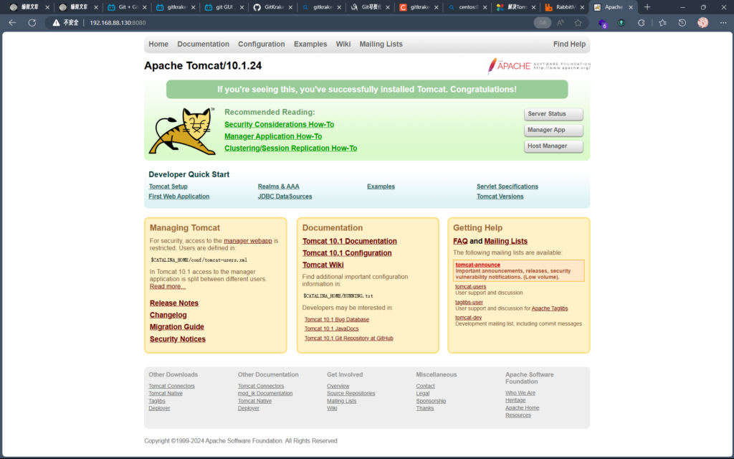Open the green circular extension icon
Image resolution: width=734 pixels, height=459 pixels.
(x=621, y=22)
